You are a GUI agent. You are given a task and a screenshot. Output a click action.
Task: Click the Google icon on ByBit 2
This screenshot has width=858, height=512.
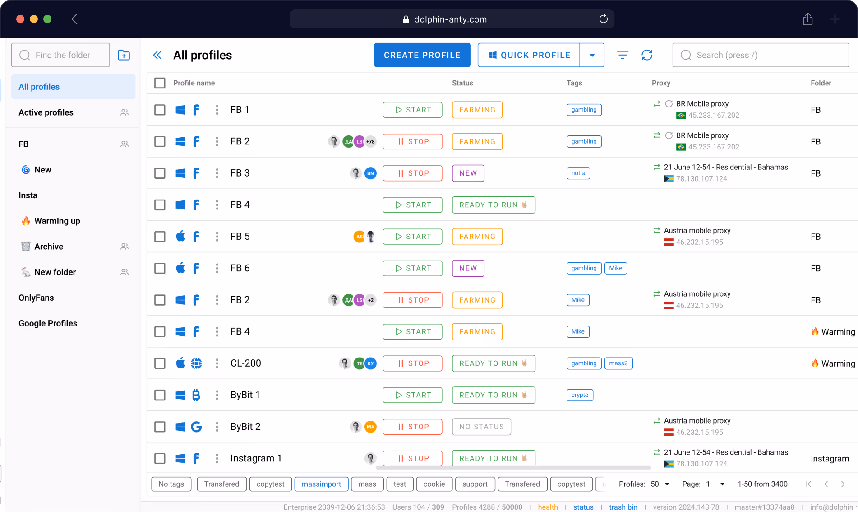pos(196,427)
